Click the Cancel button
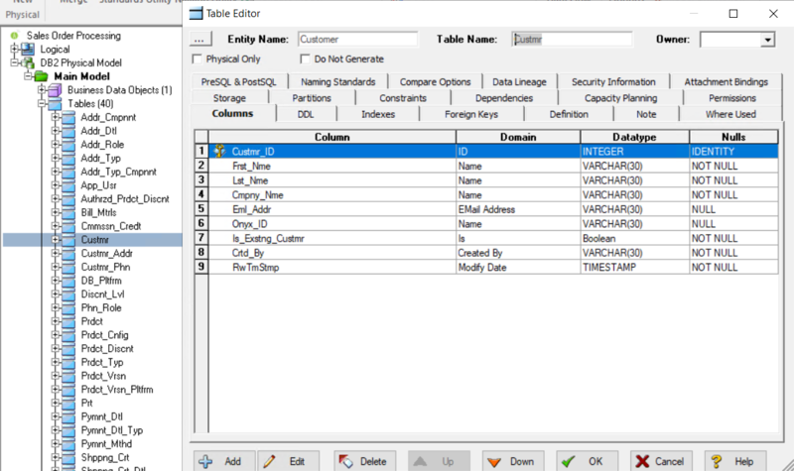Screen dimensions: 794x471 tap(661, 461)
